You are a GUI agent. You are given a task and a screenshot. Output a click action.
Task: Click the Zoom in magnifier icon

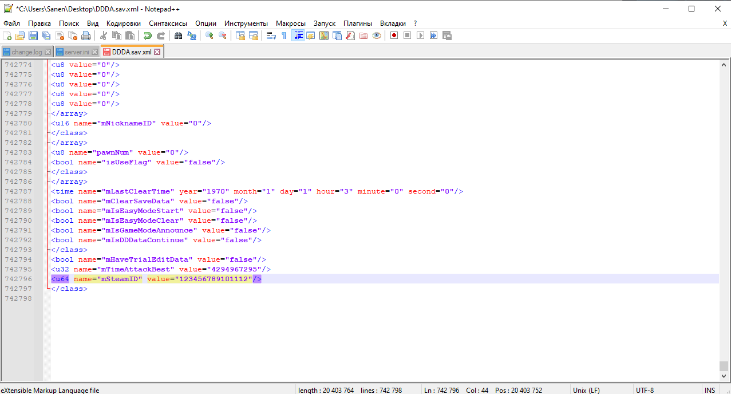(210, 36)
